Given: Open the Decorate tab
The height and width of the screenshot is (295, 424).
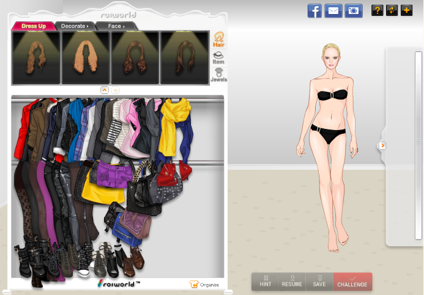Looking at the screenshot, I should (x=75, y=26).
